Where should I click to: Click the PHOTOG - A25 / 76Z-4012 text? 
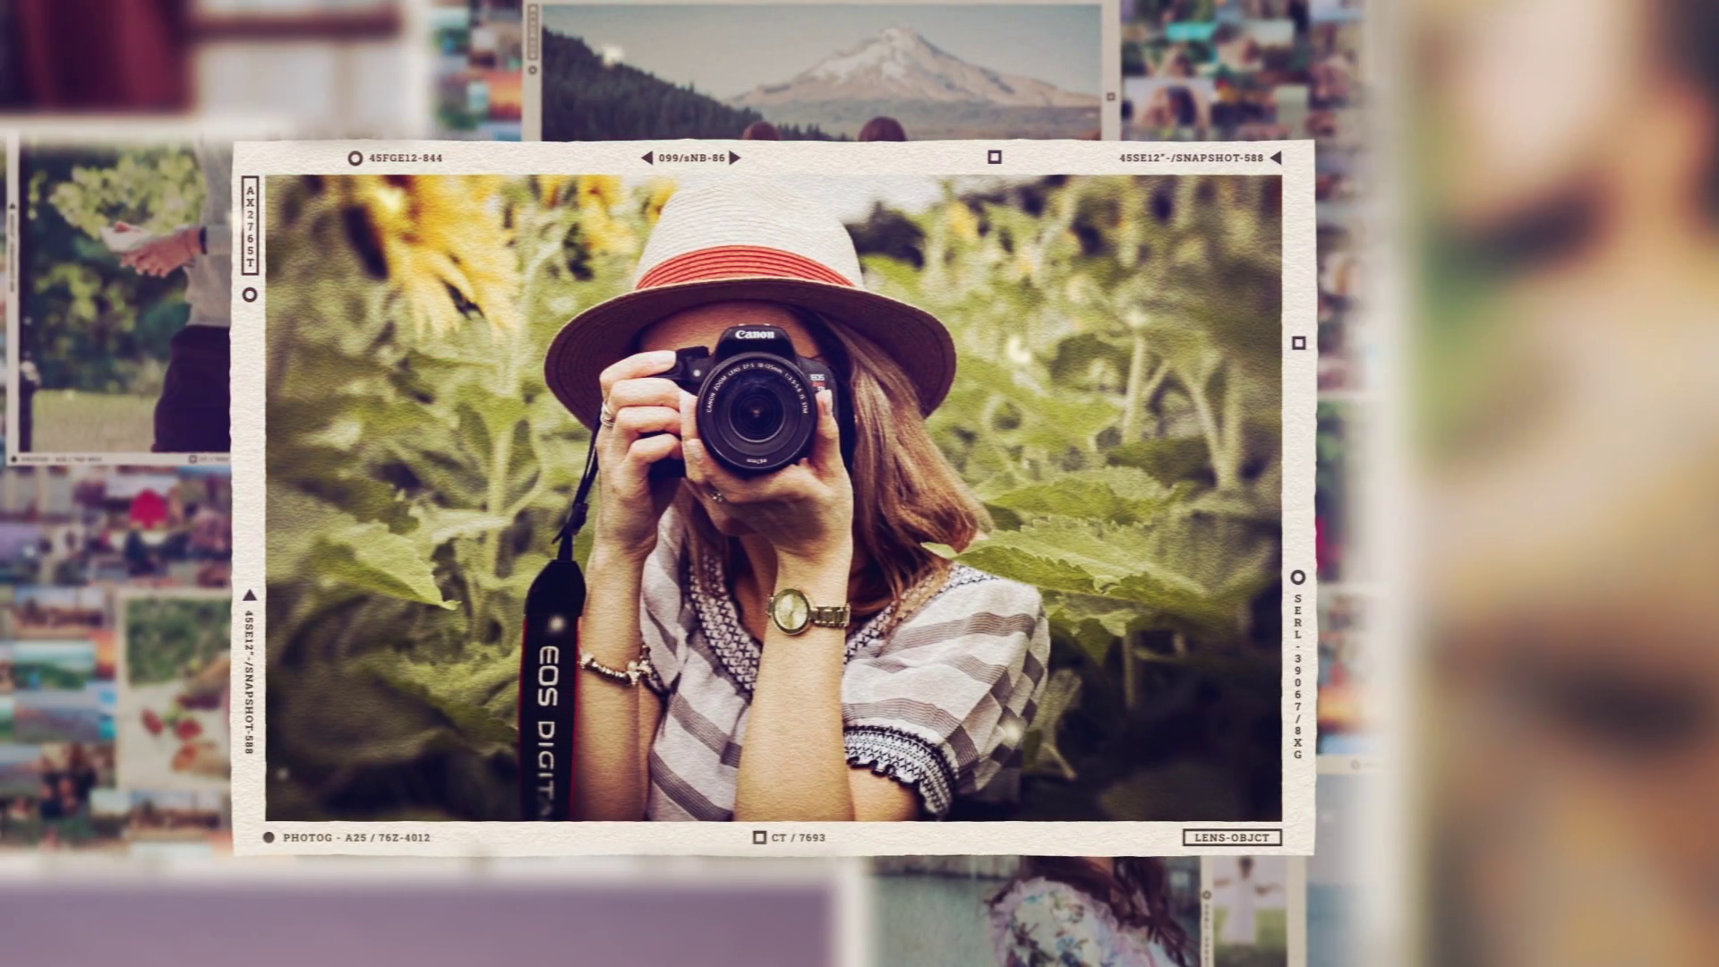tap(356, 837)
